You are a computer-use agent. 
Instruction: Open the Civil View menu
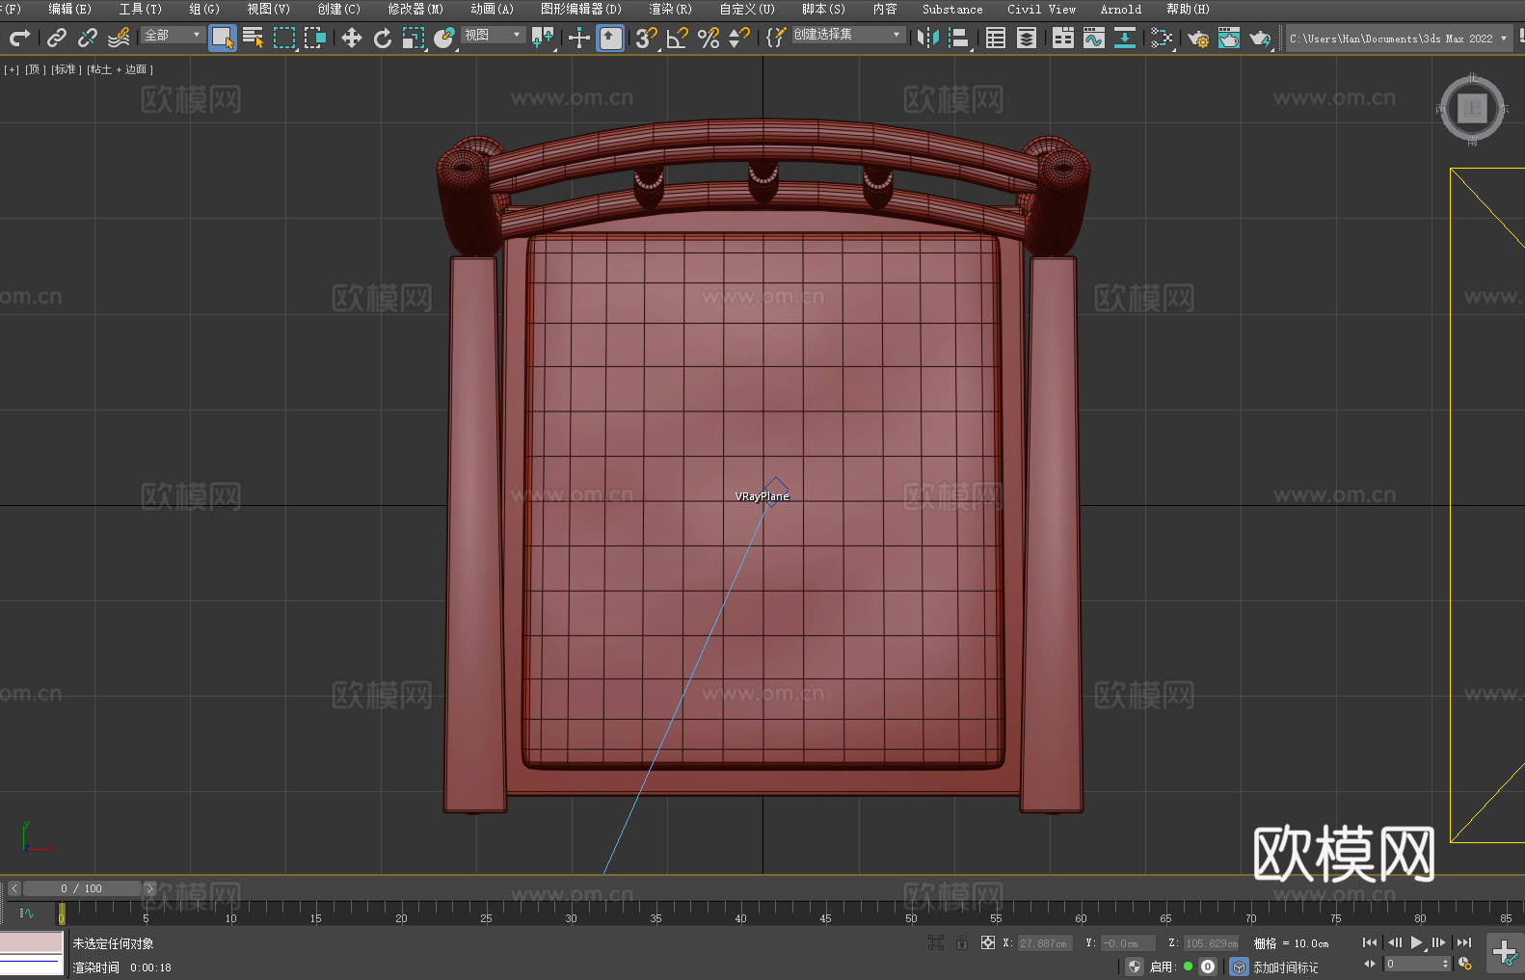point(1041,9)
